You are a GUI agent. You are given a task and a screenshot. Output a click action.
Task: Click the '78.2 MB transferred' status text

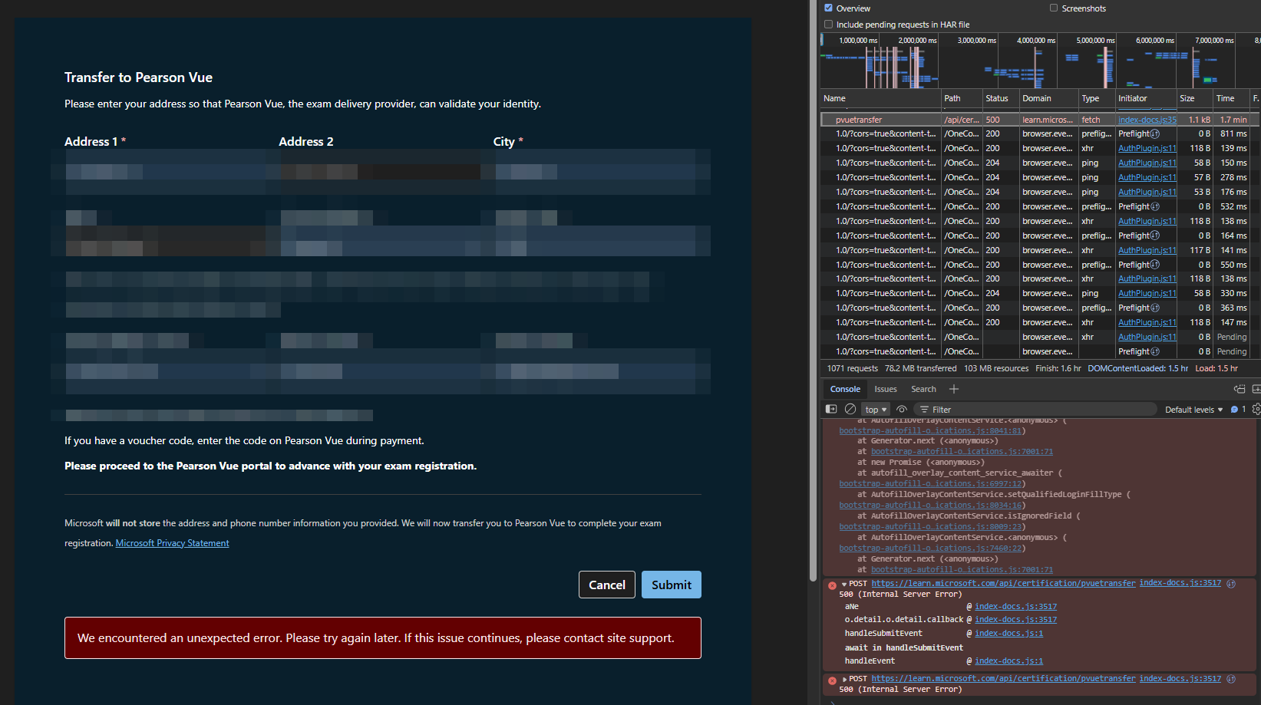tap(921, 369)
